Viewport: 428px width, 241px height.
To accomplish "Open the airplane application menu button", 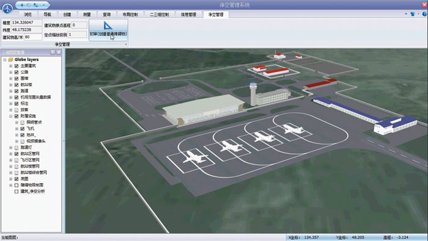I will (x=7, y=9).
